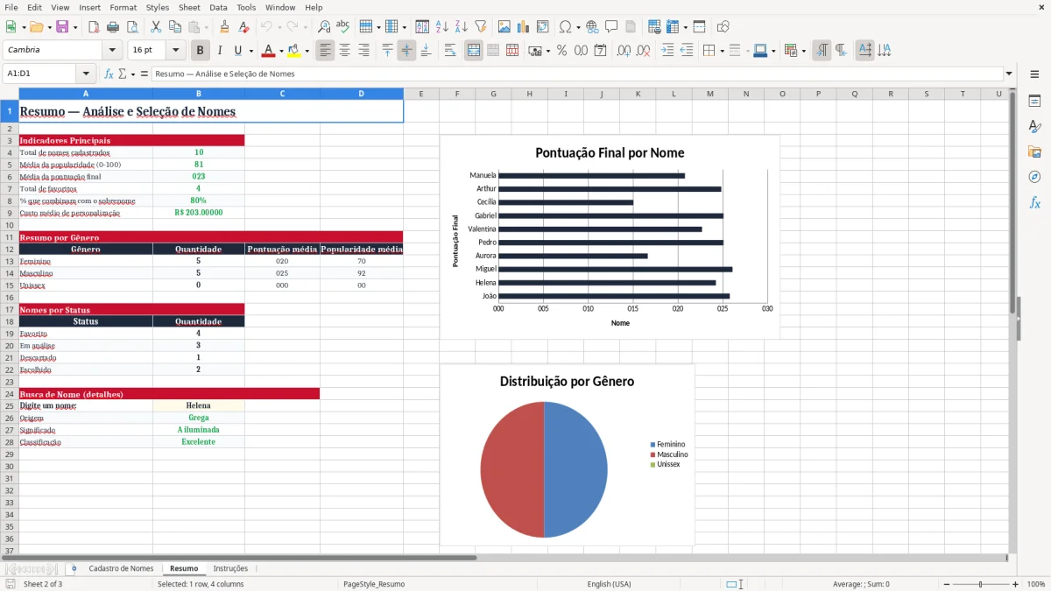Image resolution: width=1051 pixels, height=591 pixels.
Task: Show the Draw Functions shapes icon
Action: tap(723, 27)
